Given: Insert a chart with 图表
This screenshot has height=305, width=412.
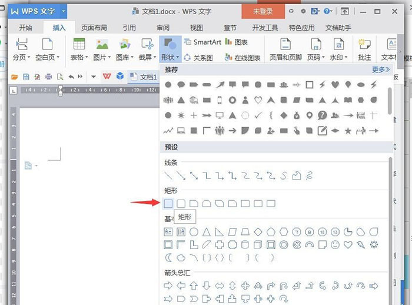Looking at the screenshot, I should [237, 42].
